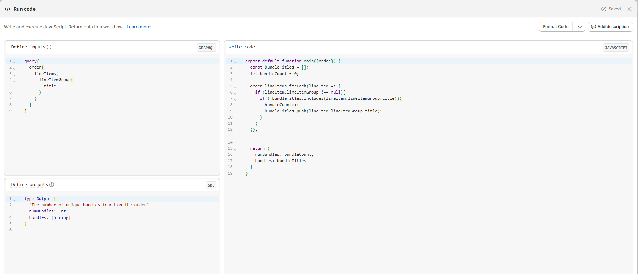Image resolution: width=638 pixels, height=274 pixels.
Task: Click the Run code brackets icon
Action: pos(8,9)
